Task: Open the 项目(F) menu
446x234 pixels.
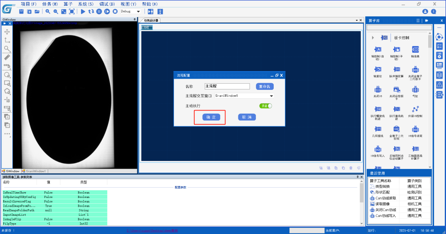Action: 29,4
